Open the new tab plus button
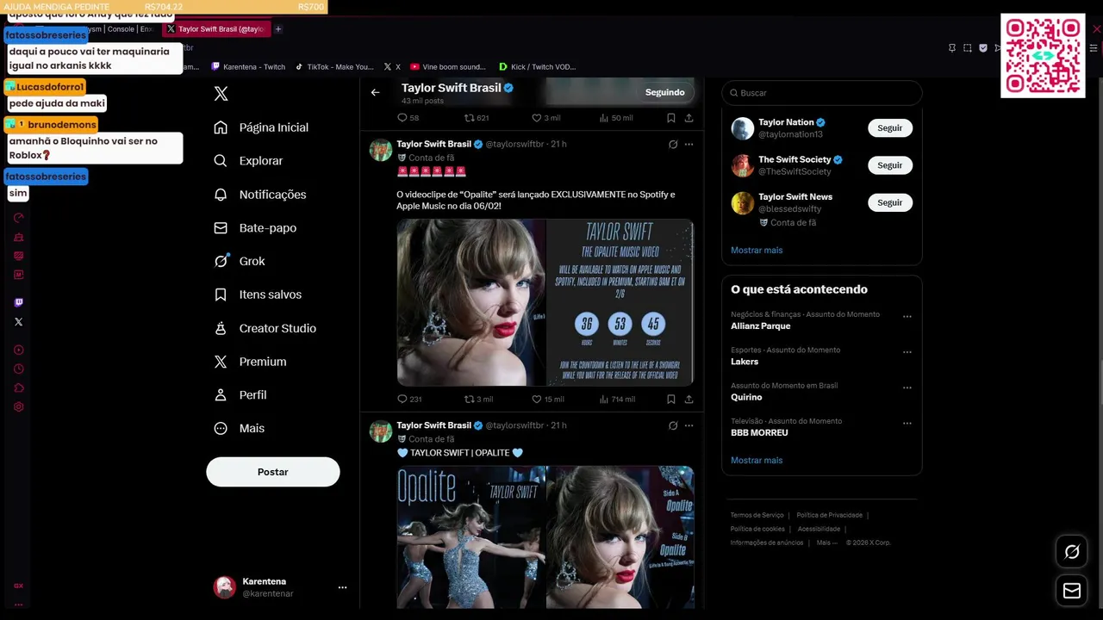 click(x=277, y=29)
